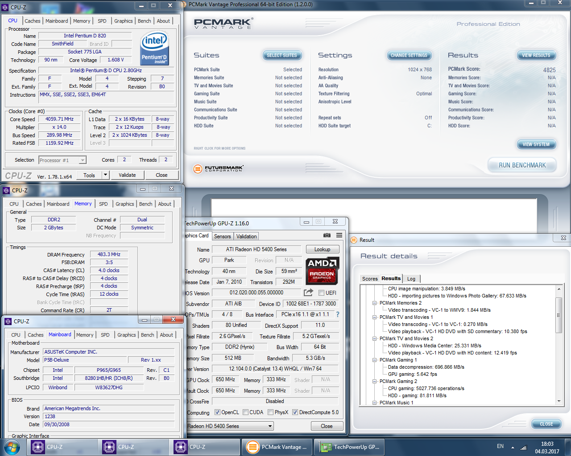Switch to Caches tab in top CPU-Z window
The width and height of the screenshot is (571, 456).
pyautogui.click(x=33, y=21)
